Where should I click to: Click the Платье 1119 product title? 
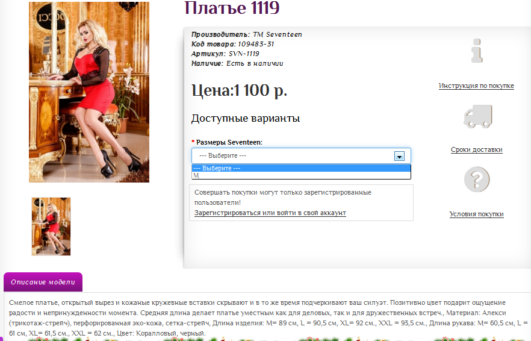coord(232,7)
